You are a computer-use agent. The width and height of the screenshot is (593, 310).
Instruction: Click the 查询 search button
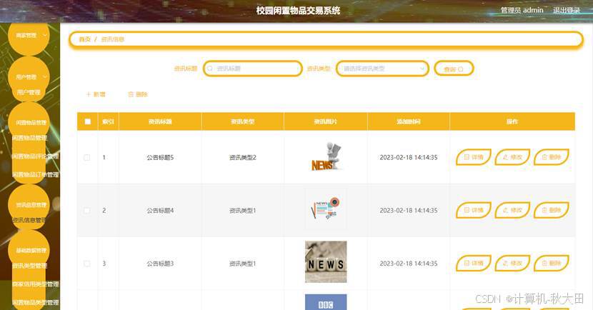point(454,69)
